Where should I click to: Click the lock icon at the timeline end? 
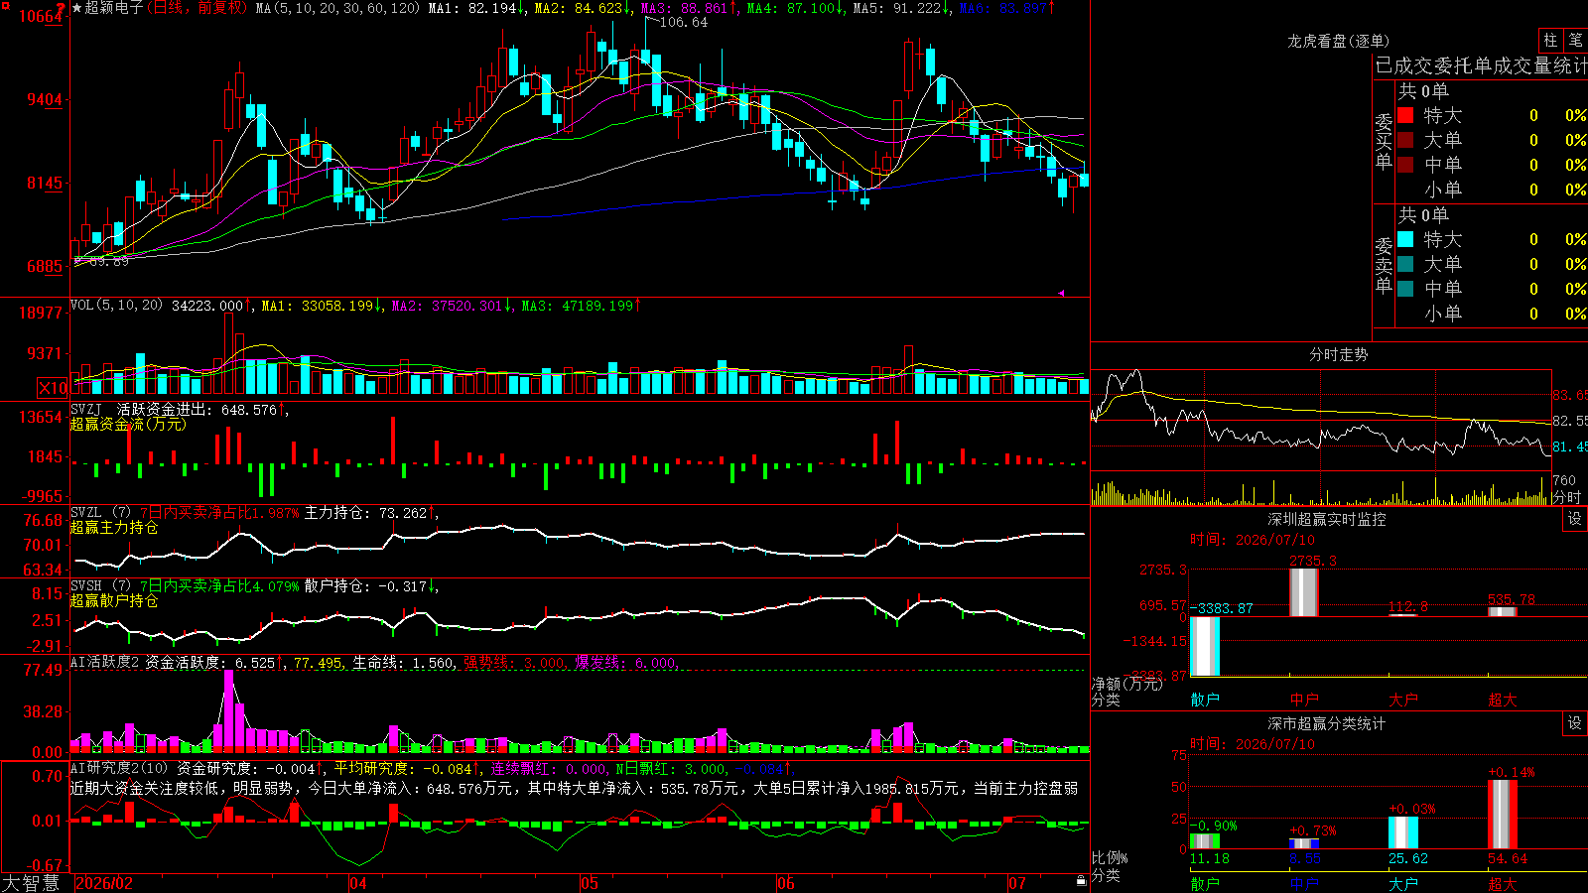pos(1081,881)
